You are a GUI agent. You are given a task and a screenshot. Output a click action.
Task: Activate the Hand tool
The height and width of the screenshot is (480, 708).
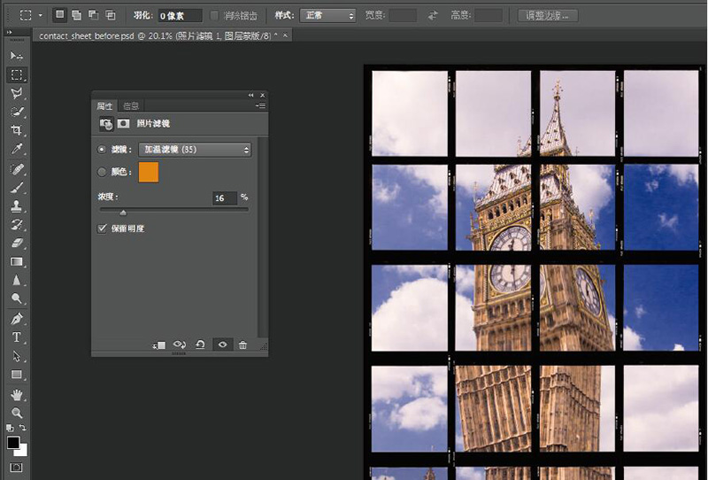pyautogui.click(x=16, y=394)
